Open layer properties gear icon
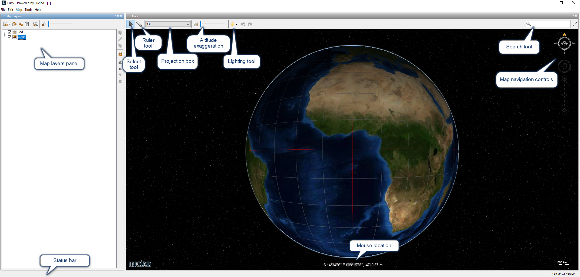The height and width of the screenshot is (277, 580). [x=120, y=54]
